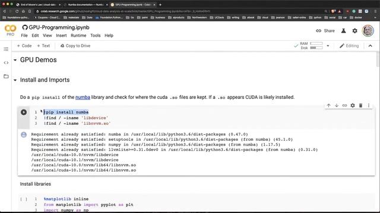Screen dimensions: 380x213
Task: Open the View menu
Action: (x=47, y=35)
